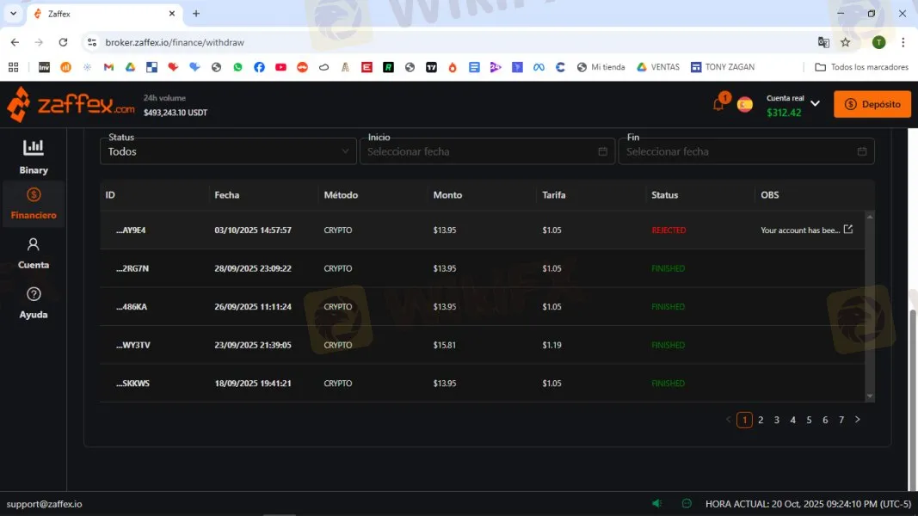Image resolution: width=918 pixels, height=516 pixels.
Task: Open the support@zaffex.io email link
Action: coord(45,503)
